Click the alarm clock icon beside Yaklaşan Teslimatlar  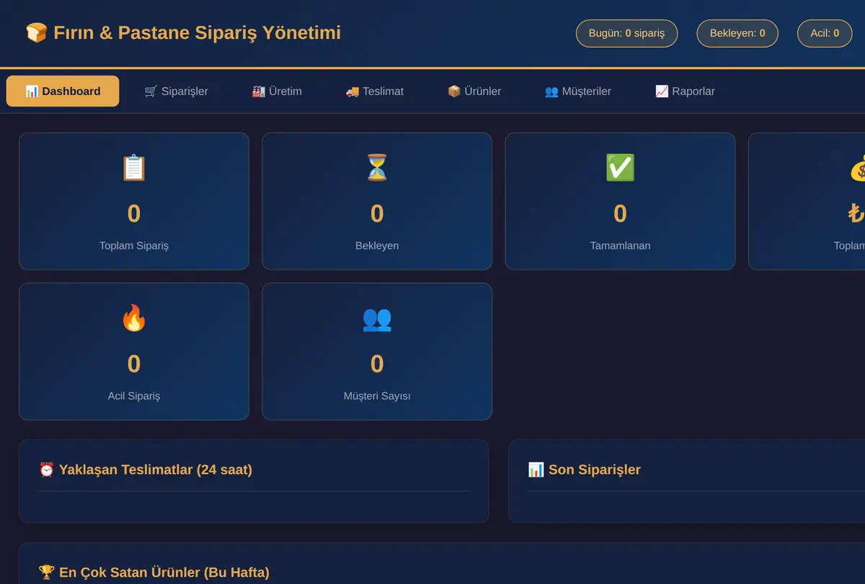46,470
